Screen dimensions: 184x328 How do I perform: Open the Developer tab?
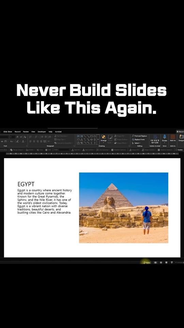(x=42, y=132)
